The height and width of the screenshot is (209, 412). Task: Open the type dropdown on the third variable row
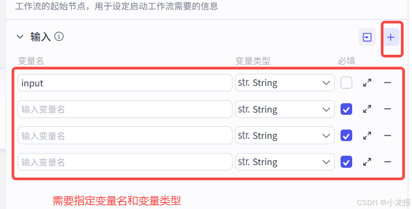284,136
